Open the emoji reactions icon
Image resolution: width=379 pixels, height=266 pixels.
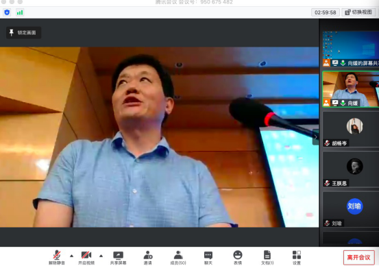pyautogui.click(x=238, y=258)
